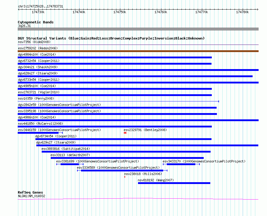Open dgv8733n54 (Cooper2011) variant label
267x216 pixels.
(39, 80)
